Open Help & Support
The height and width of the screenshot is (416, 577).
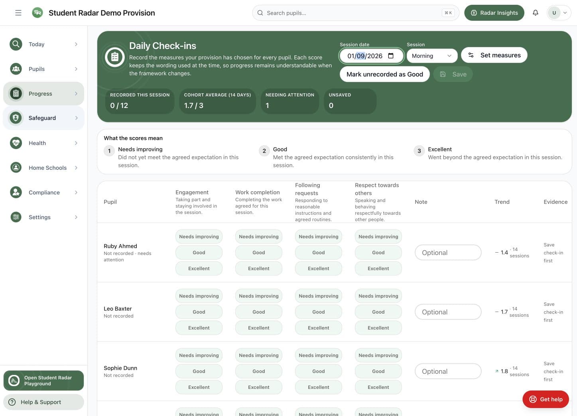(x=44, y=402)
